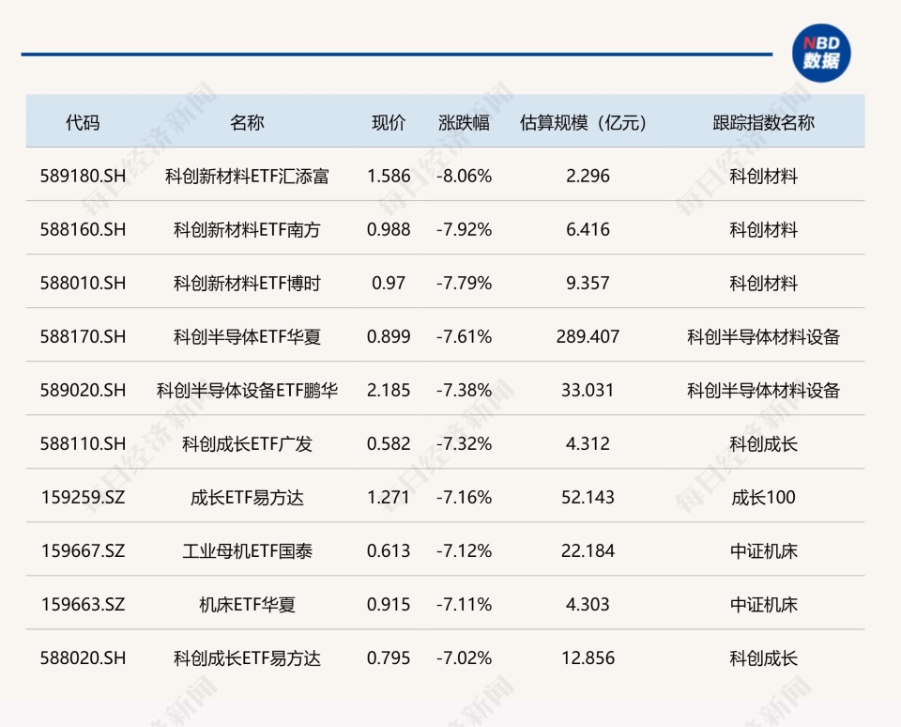Click 中证机床 in the 159667.SZ row
The height and width of the screenshot is (727, 901).
(764, 550)
